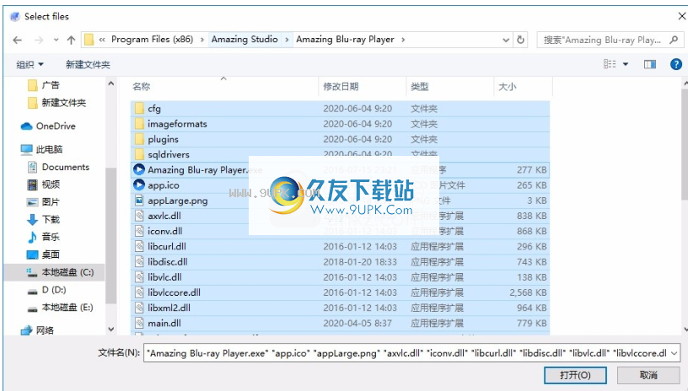Image resolution: width=688 pixels, height=391 pixels.
Task: Select the libdisc.dll file icon
Action: [139, 262]
